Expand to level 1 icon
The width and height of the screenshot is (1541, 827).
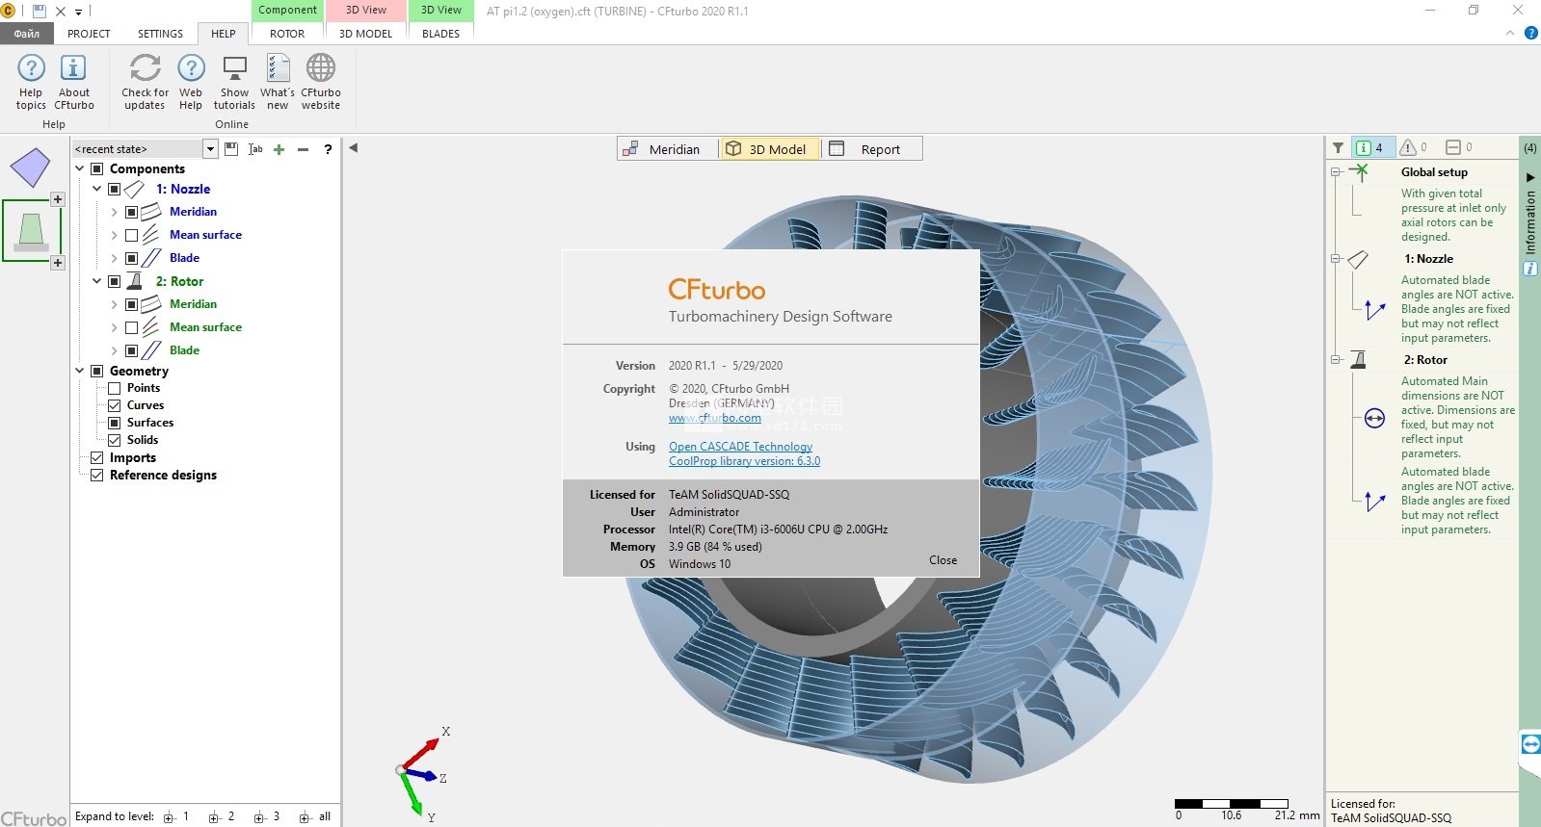[169, 817]
